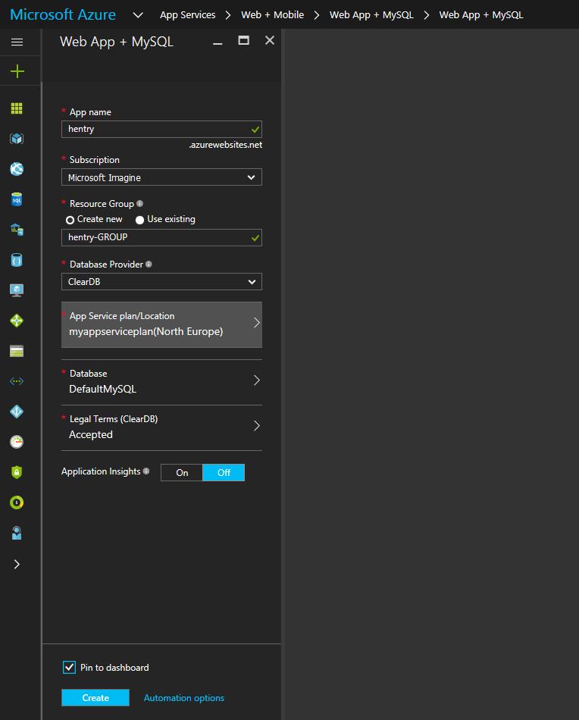579x720 pixels.
Task: Click the green plus New resource icon
Action: point(17,71)
